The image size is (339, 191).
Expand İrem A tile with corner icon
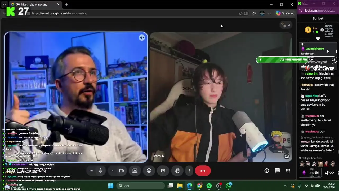[x=287, y=156]
